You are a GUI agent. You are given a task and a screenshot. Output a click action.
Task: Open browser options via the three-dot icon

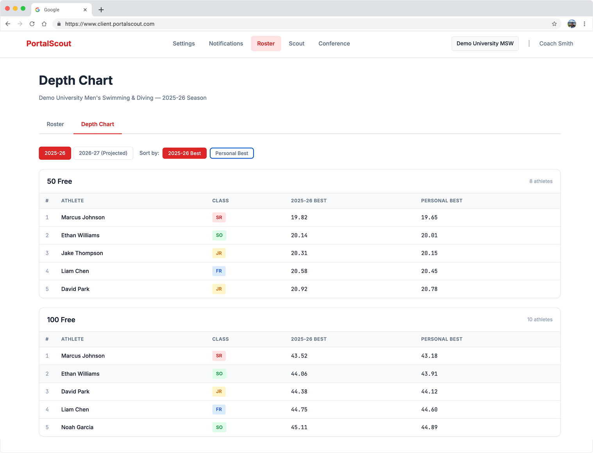(584, 24)
